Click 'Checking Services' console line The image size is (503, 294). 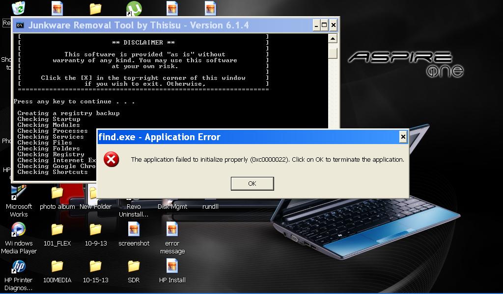[x=51, y=137]
